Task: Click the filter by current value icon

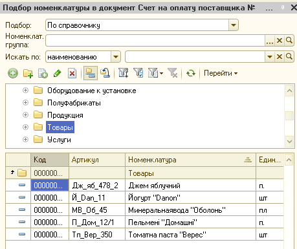Action: click(x=138, y=73)
